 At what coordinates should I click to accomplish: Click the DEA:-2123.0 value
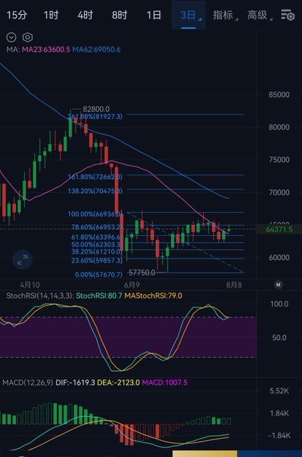pyautogui.click(x=118, y=382)
